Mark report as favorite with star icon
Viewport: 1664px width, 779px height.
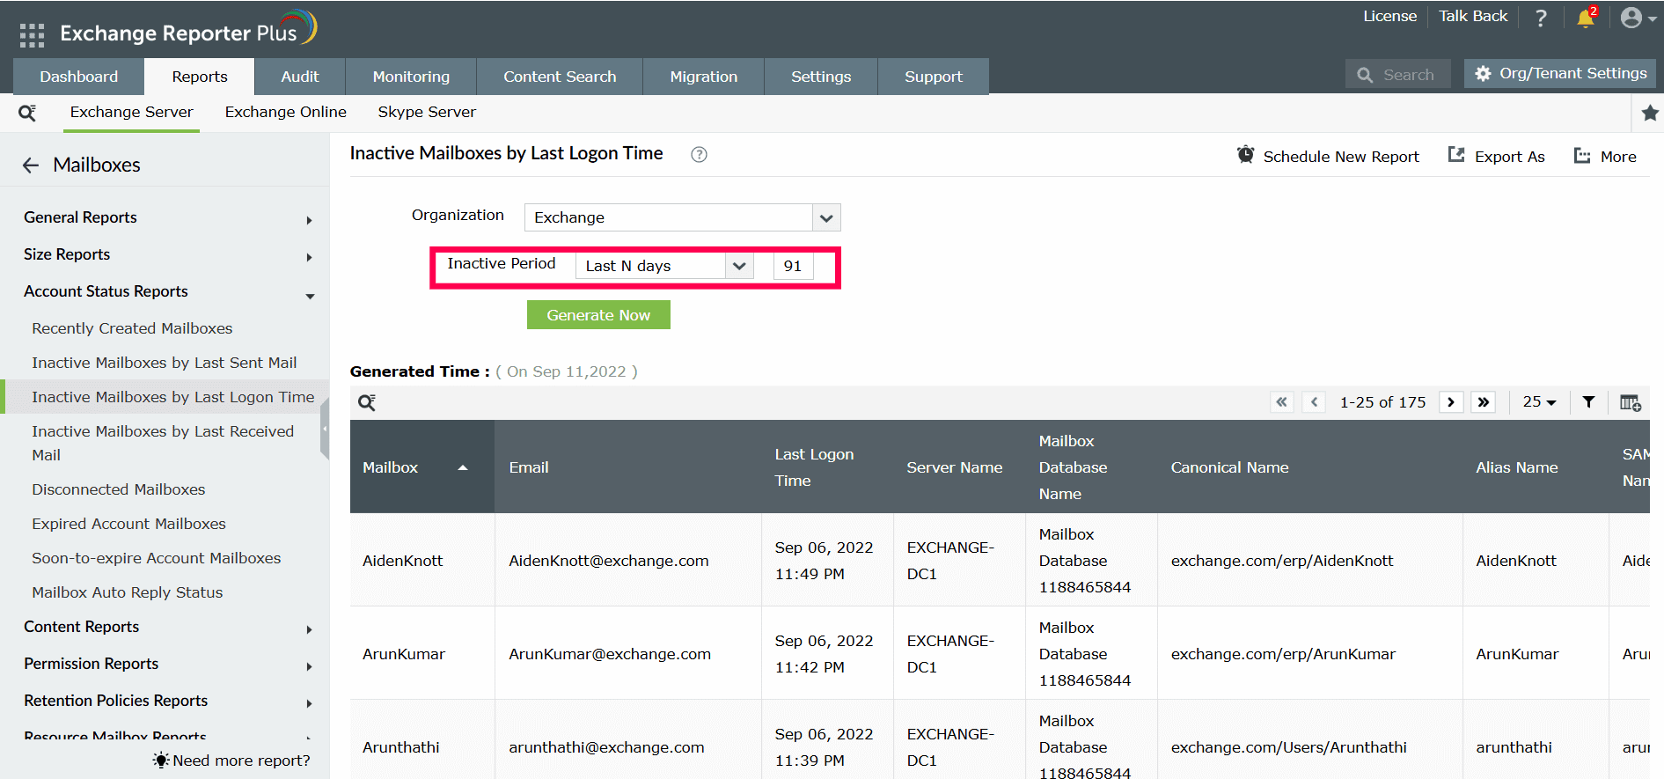(x=1650, y=113)
